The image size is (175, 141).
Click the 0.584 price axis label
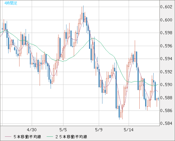pyautogui.click(x=166, y=123)
